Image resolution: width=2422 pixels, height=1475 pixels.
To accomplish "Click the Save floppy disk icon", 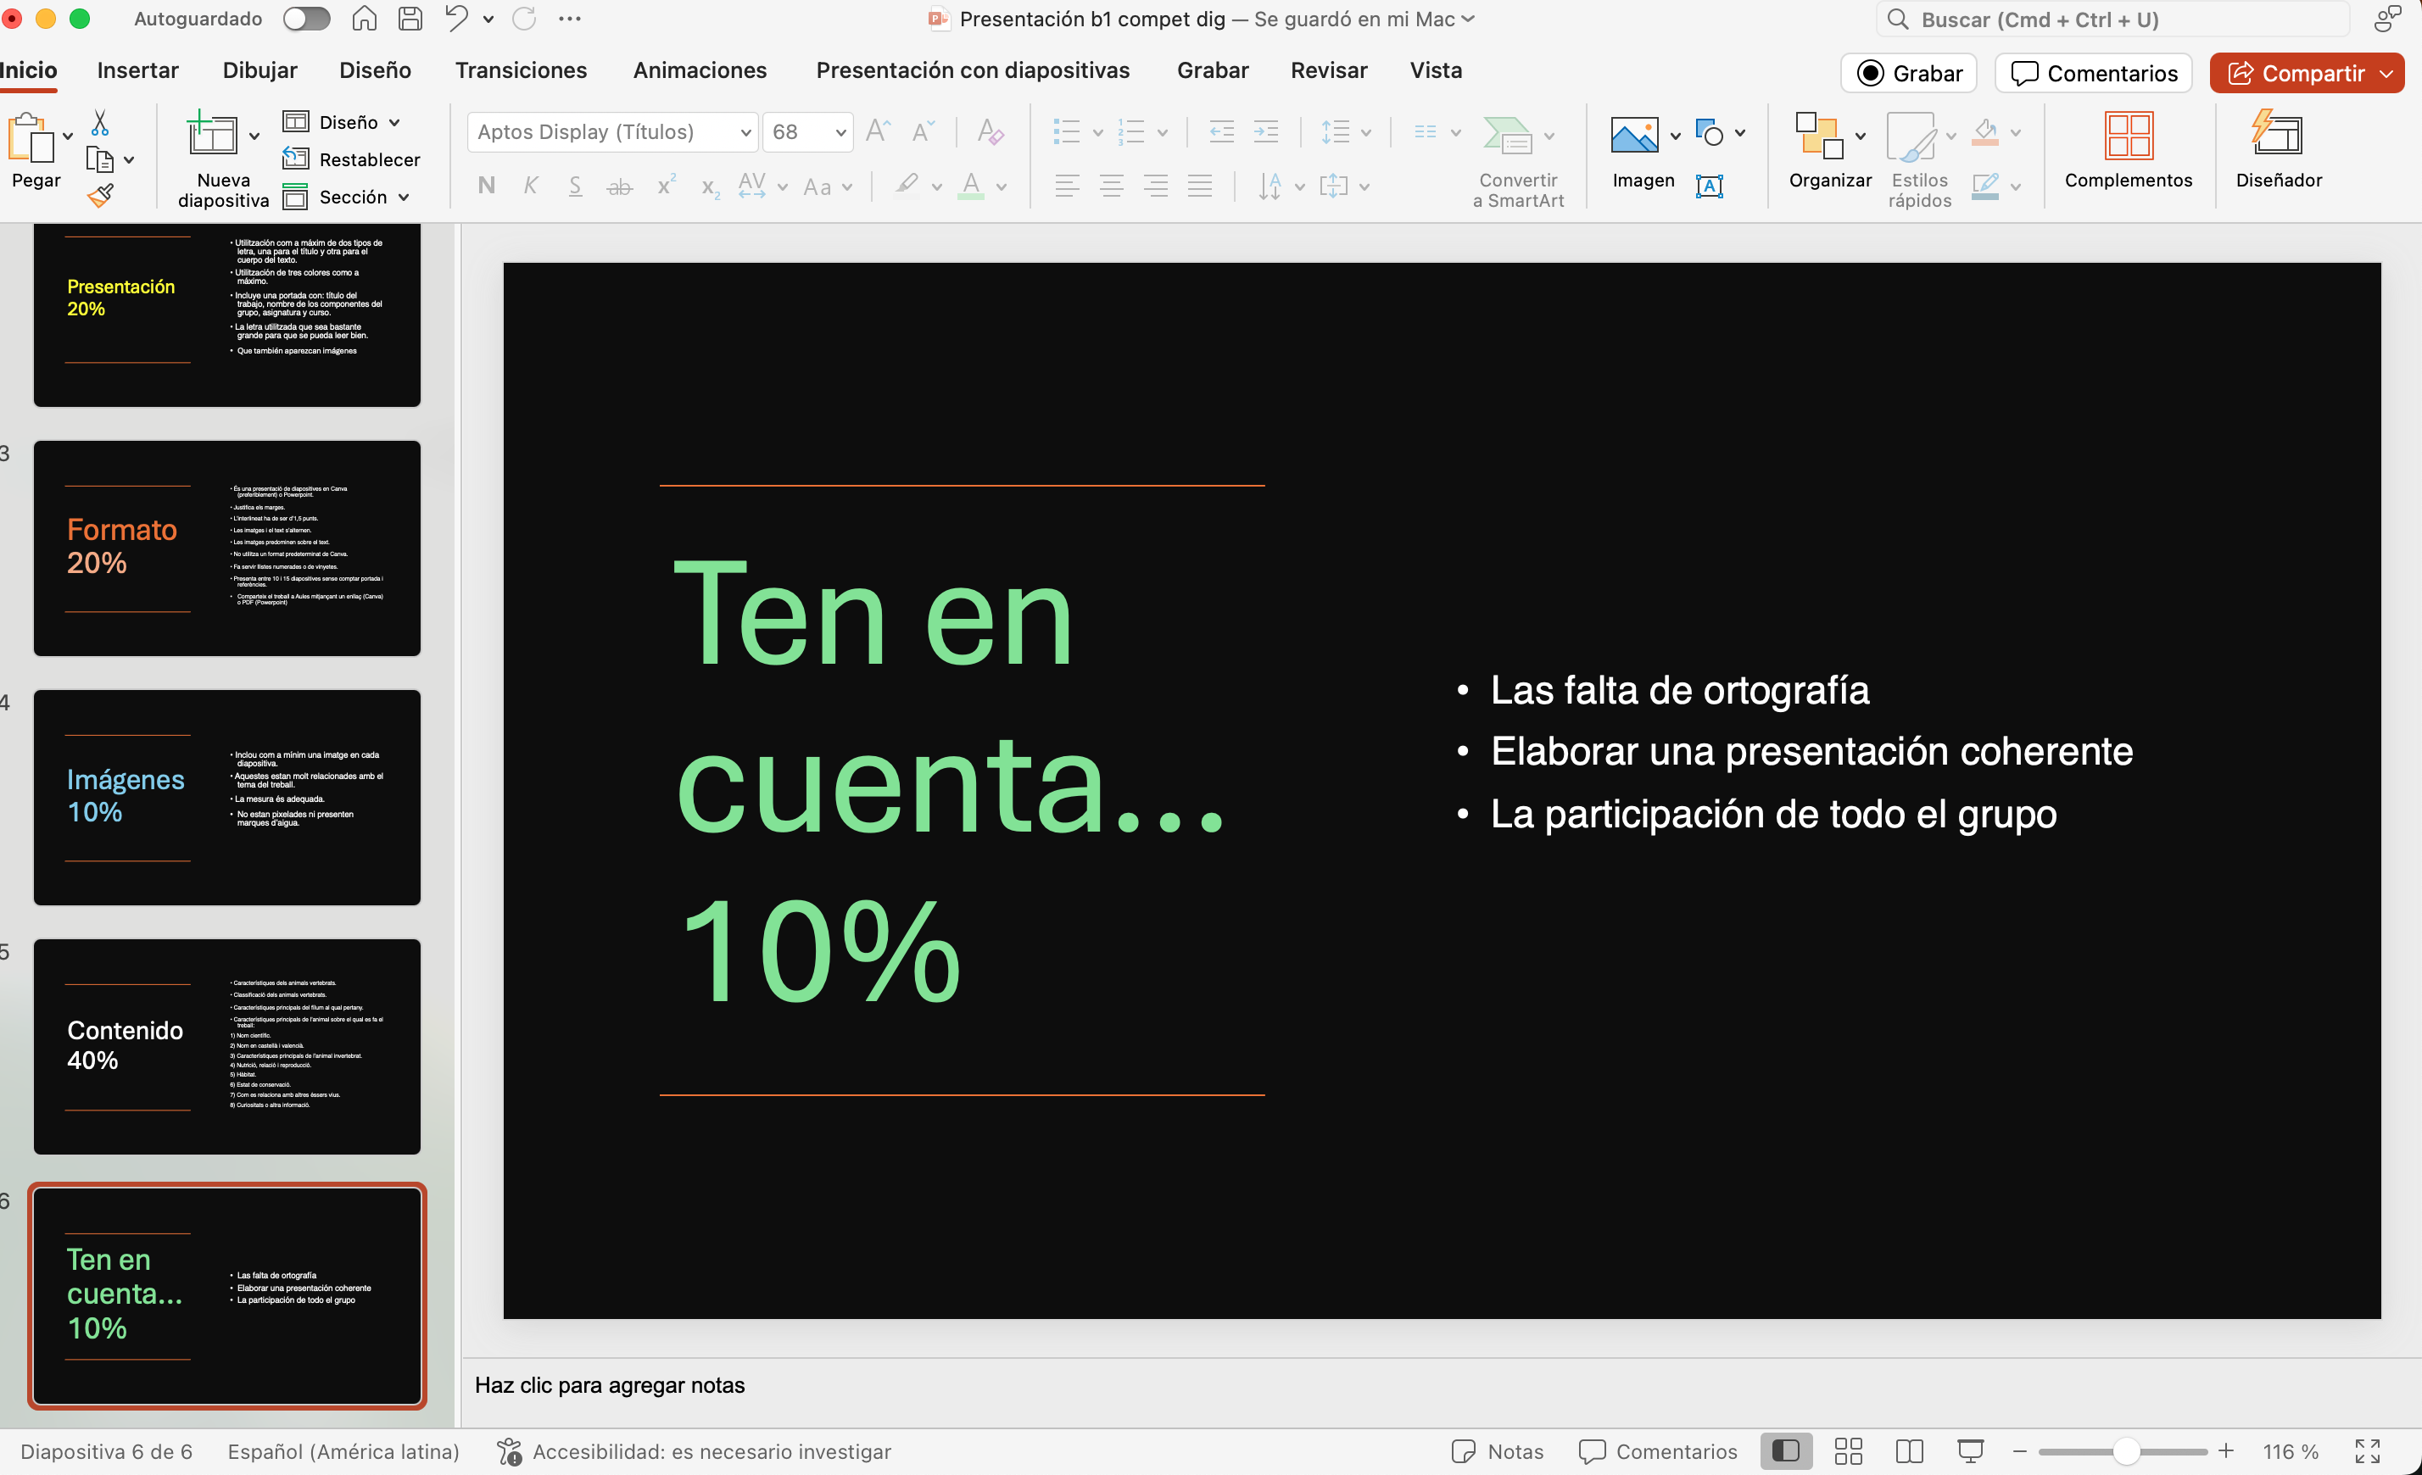I will (x=410, y=19).
